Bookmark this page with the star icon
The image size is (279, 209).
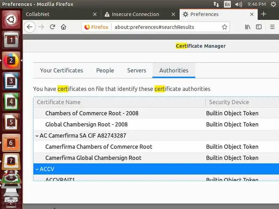point(225,27)
